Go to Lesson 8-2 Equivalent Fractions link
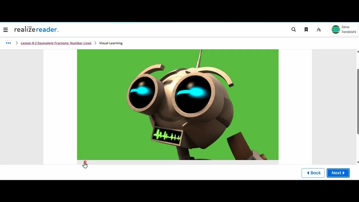The height and width of the screenshot is (202, 359). coord(56,43)
